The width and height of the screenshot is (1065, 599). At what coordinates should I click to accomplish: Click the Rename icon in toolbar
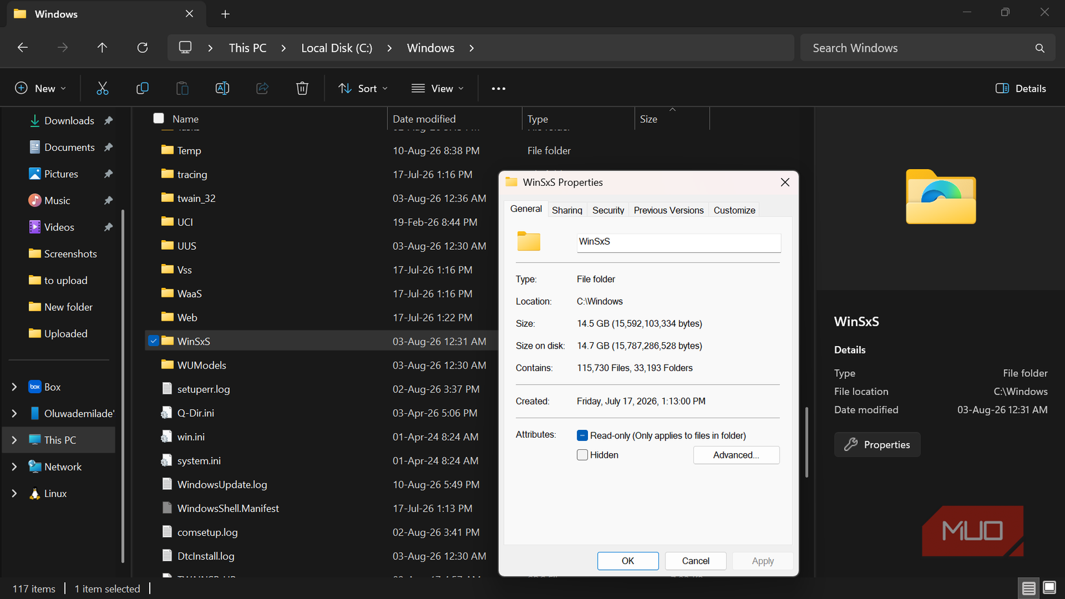(222, 88)
